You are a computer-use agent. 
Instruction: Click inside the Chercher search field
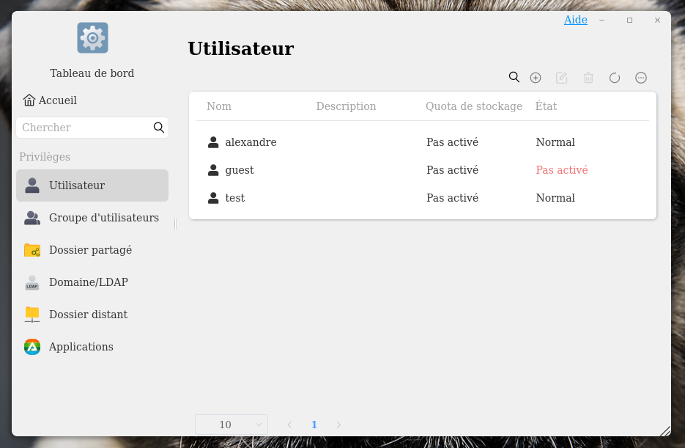coord(84,128)
